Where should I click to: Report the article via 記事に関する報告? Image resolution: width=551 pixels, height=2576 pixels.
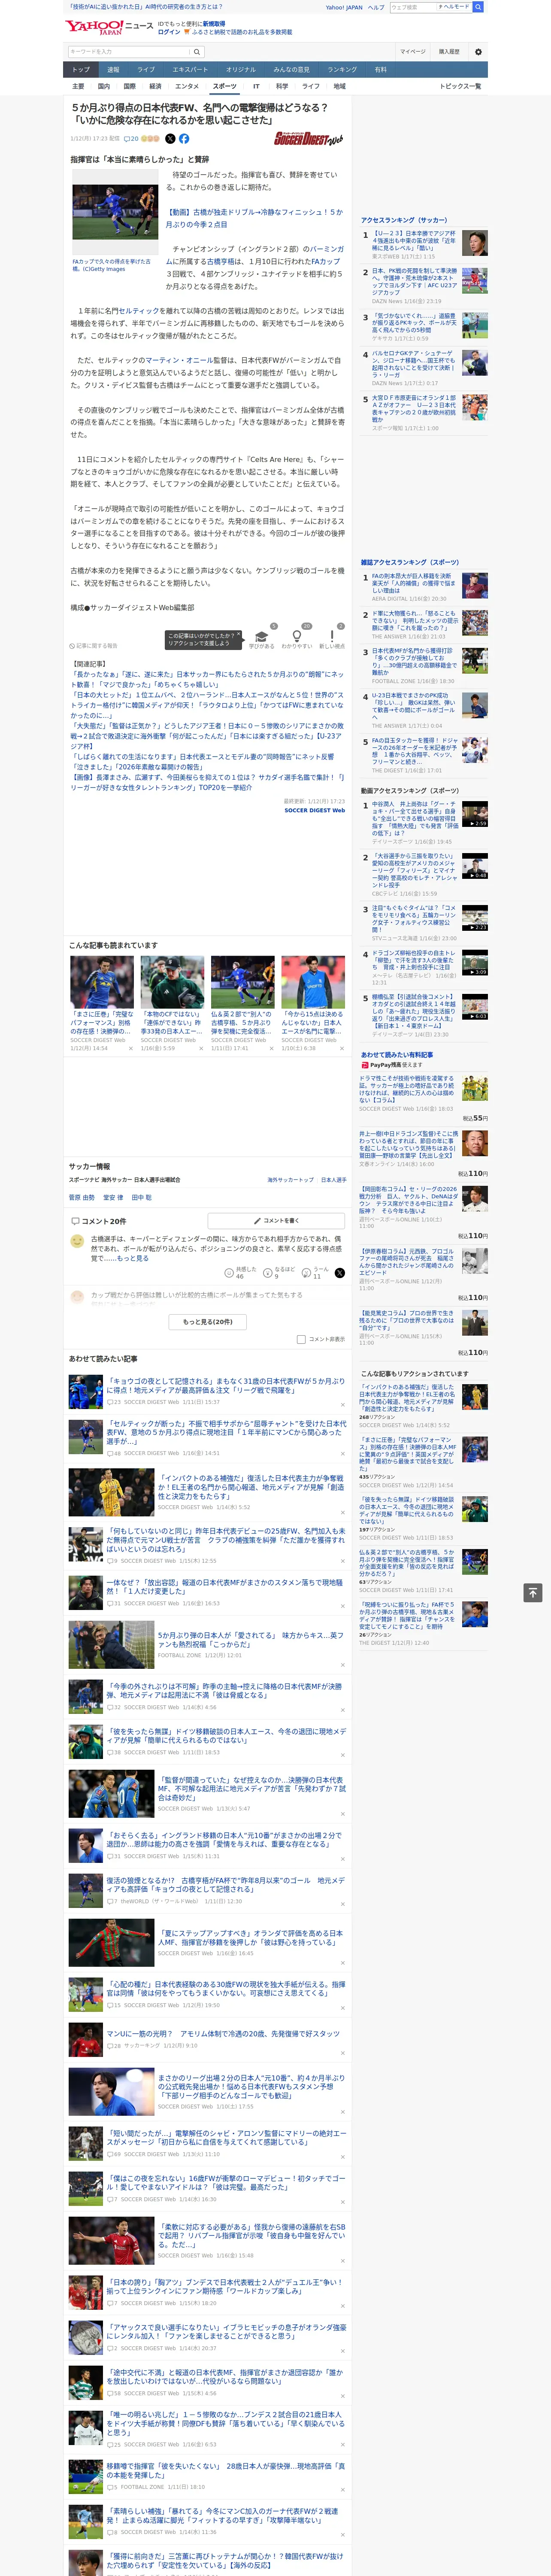[93, 646]
